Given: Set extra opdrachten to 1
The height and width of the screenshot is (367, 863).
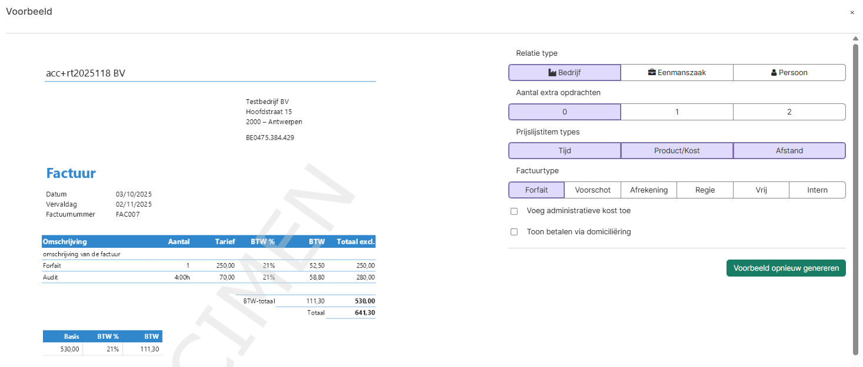Looking at the screenshot, I should (677, 112).
